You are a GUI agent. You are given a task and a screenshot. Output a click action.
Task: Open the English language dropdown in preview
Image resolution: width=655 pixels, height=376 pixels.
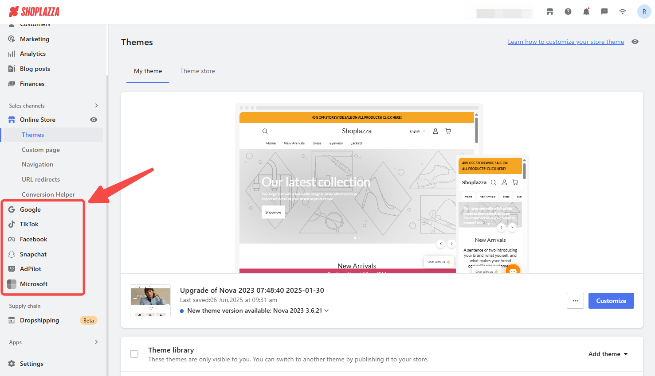[417, 131]
